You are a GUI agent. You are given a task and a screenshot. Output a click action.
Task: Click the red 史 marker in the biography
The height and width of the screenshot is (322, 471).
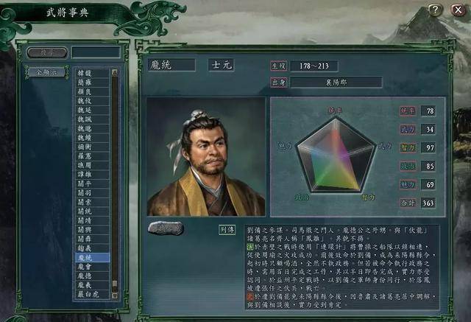(250, 297)
